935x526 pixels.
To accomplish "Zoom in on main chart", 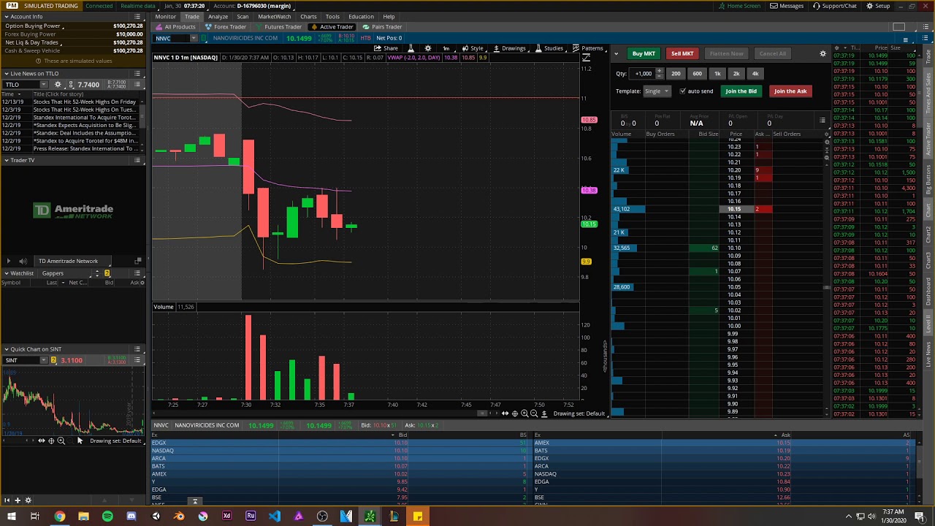I will coord(524,413).
